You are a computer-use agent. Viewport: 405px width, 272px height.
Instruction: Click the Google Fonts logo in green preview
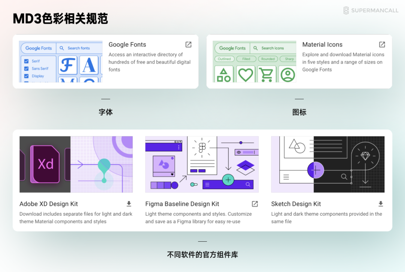[x=232, y=48]
